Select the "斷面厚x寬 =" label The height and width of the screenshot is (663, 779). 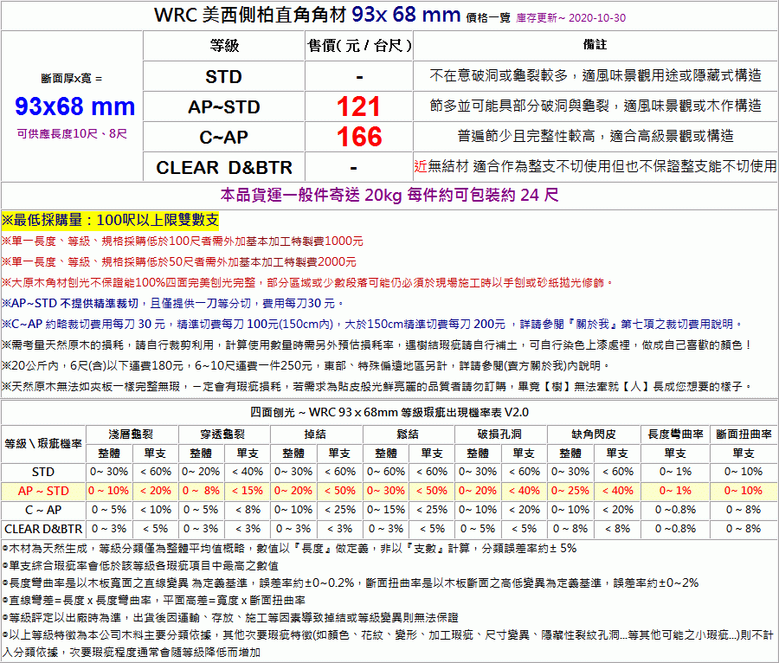[x=72, y=79]
